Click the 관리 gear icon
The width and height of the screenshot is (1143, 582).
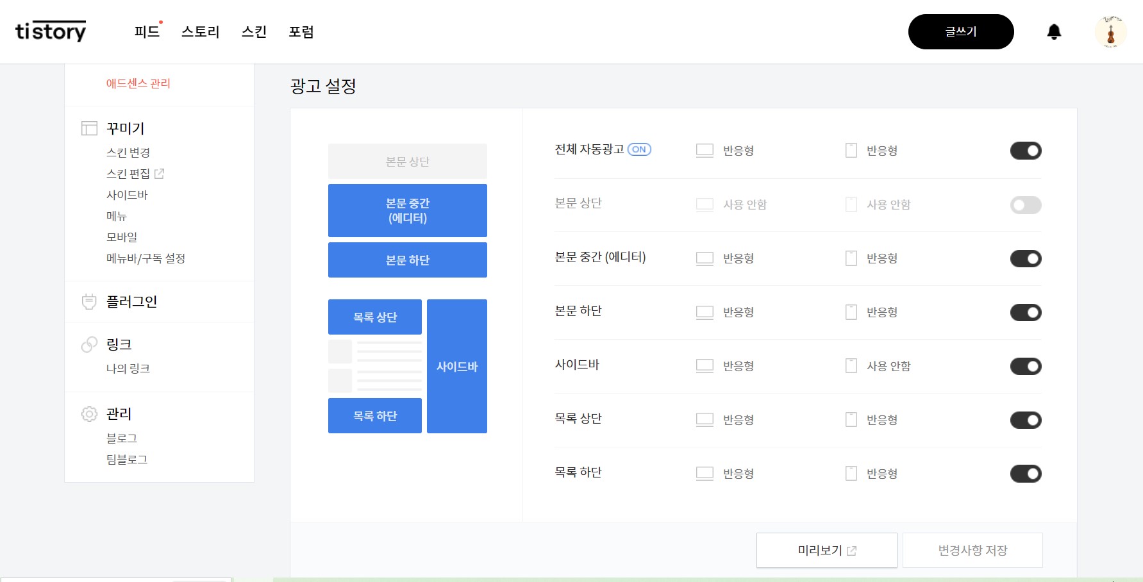[x=89, y=414]
